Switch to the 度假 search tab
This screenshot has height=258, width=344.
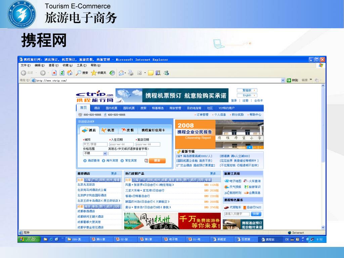[127, 130]
